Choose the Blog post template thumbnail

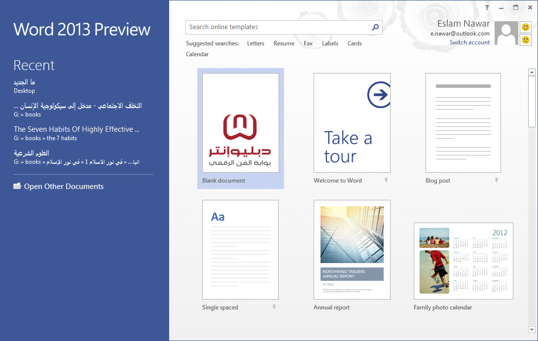463,122
